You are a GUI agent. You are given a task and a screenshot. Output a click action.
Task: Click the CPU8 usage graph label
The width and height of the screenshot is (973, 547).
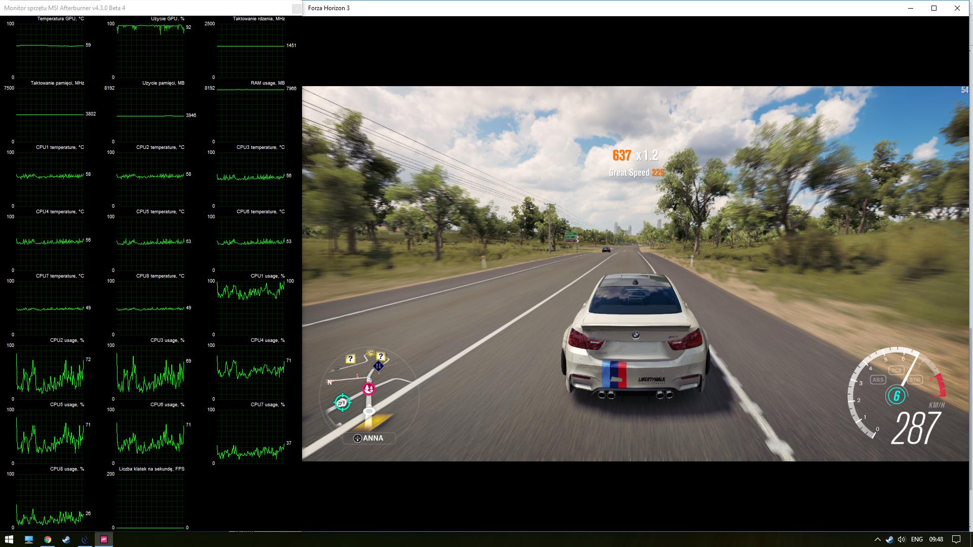point(67,469)
